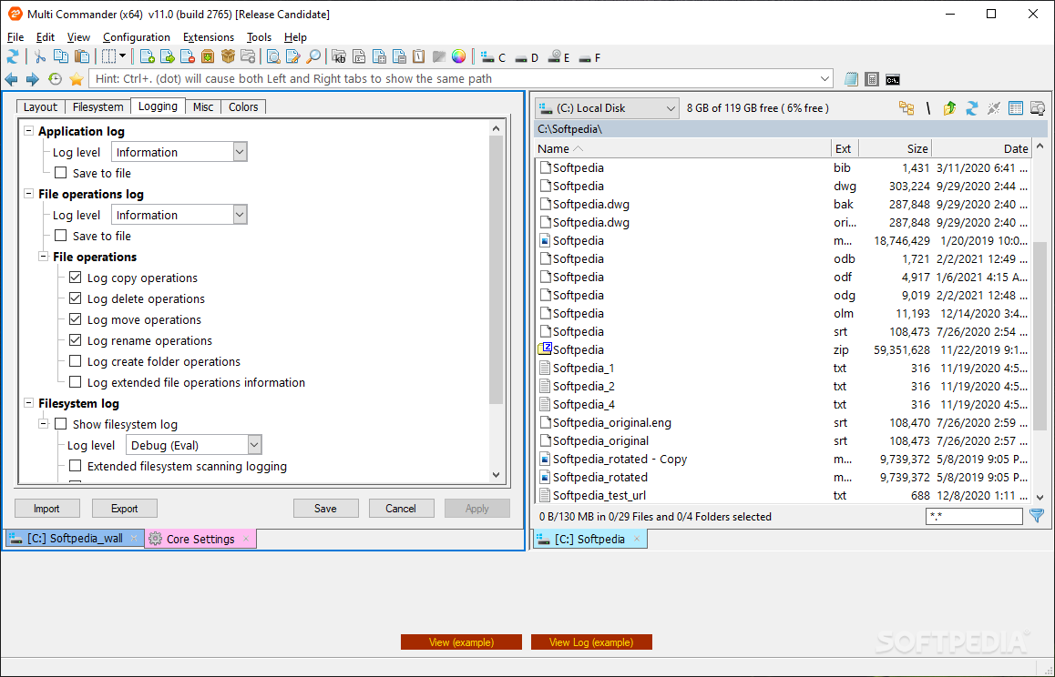Launch the calculator icon
This screenshot has height=677, width=1055.
872,79
